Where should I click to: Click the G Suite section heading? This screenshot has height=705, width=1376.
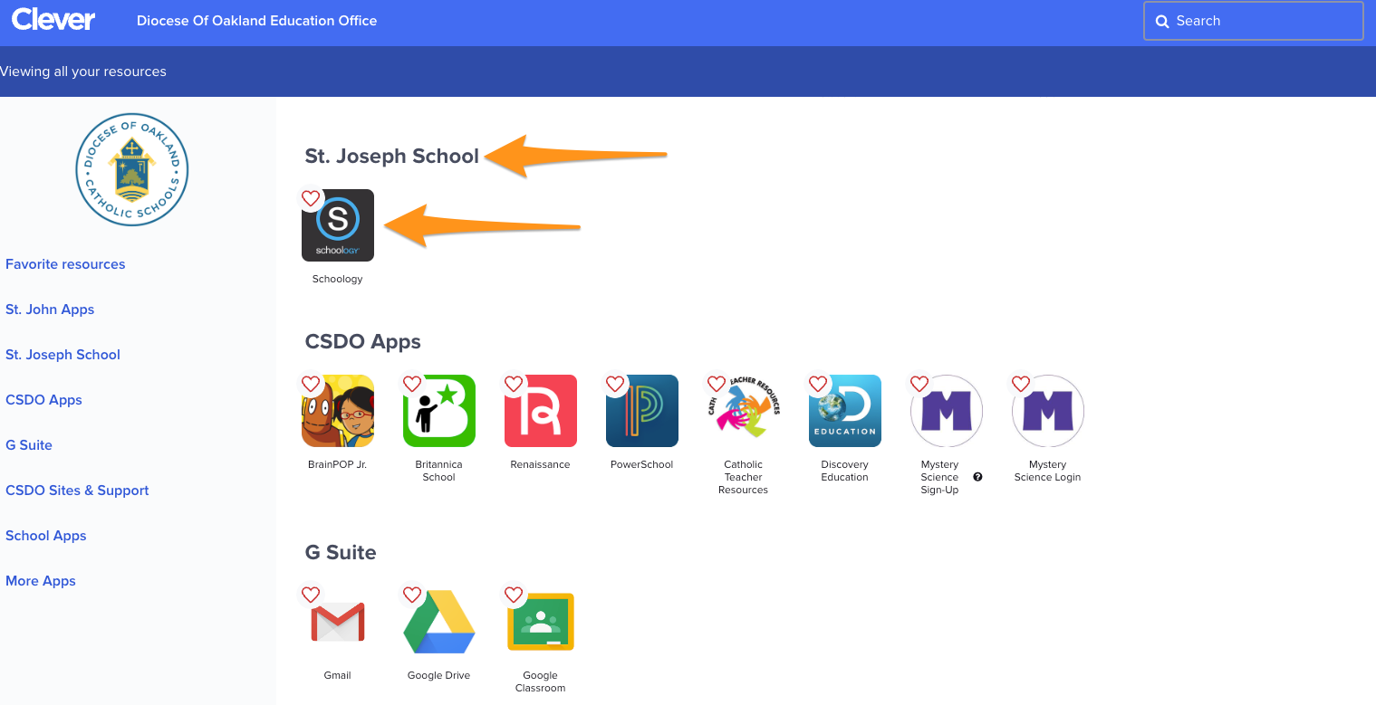coord(341,552)
